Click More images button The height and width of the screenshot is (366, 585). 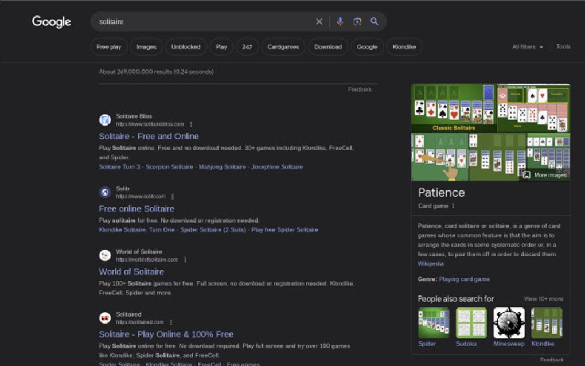tap(545, 175)
